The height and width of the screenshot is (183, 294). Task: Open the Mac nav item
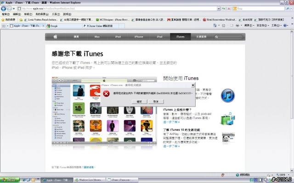click(97, 37)
